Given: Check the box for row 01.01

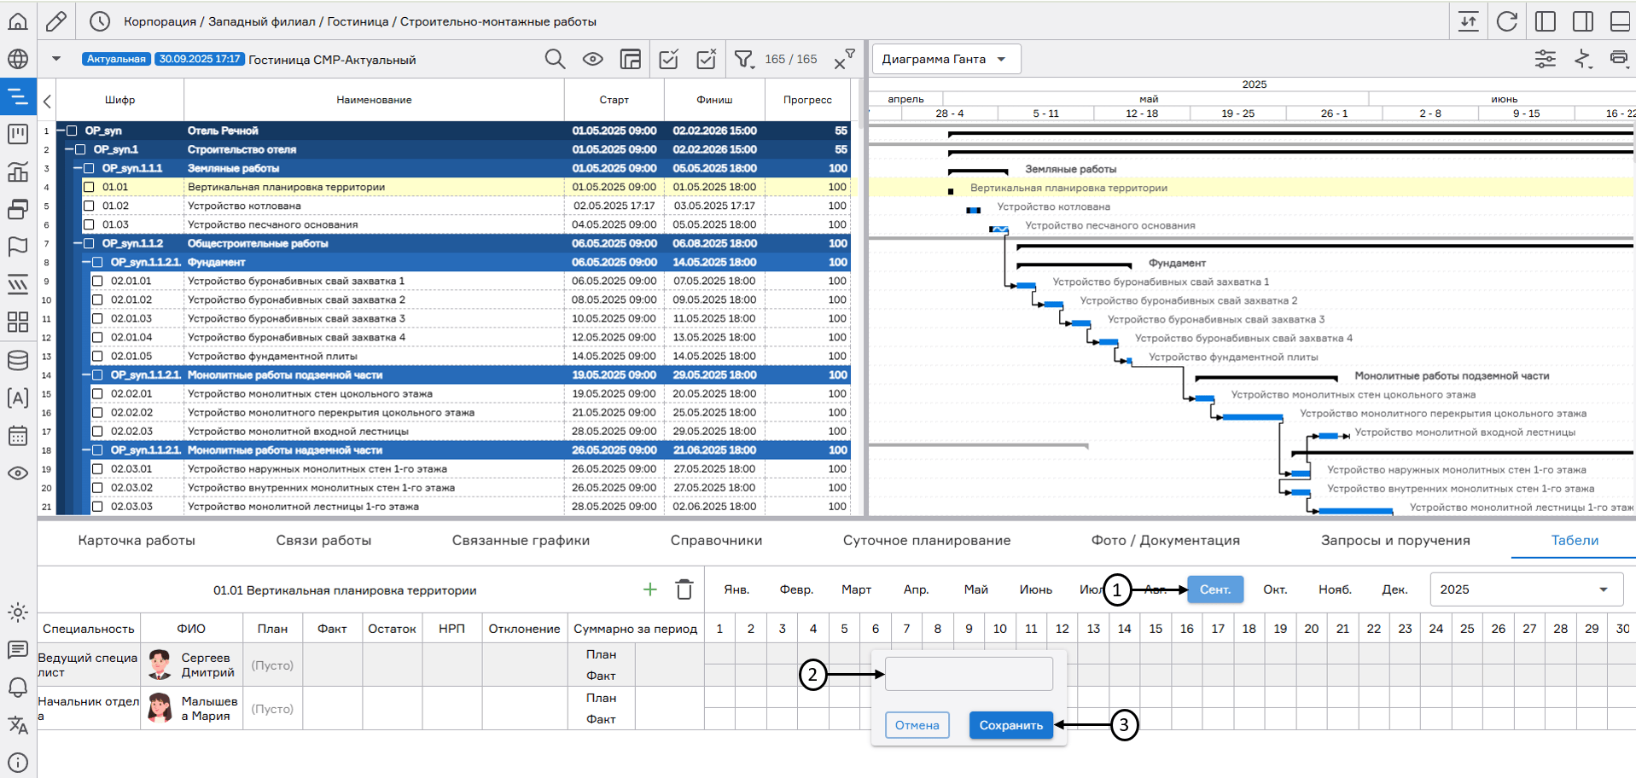Looking at the screenshot, I should click(x=89, y=187).
